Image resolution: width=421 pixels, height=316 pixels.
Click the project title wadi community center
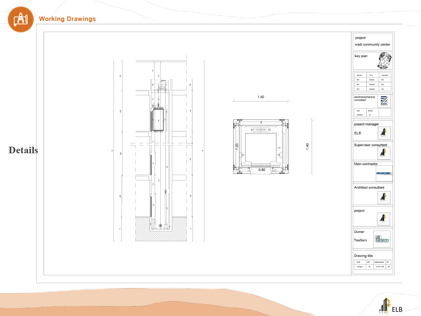372,44
